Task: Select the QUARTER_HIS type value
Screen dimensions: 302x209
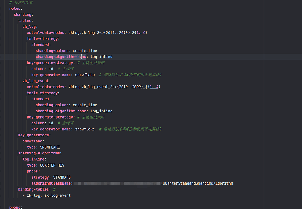Action: click(x=52, y=165)
